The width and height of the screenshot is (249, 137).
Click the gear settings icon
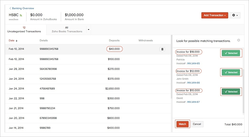coord(235,15)
